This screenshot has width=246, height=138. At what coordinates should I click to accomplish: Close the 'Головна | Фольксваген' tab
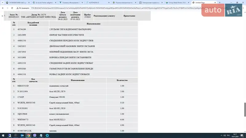coord(82,3)
